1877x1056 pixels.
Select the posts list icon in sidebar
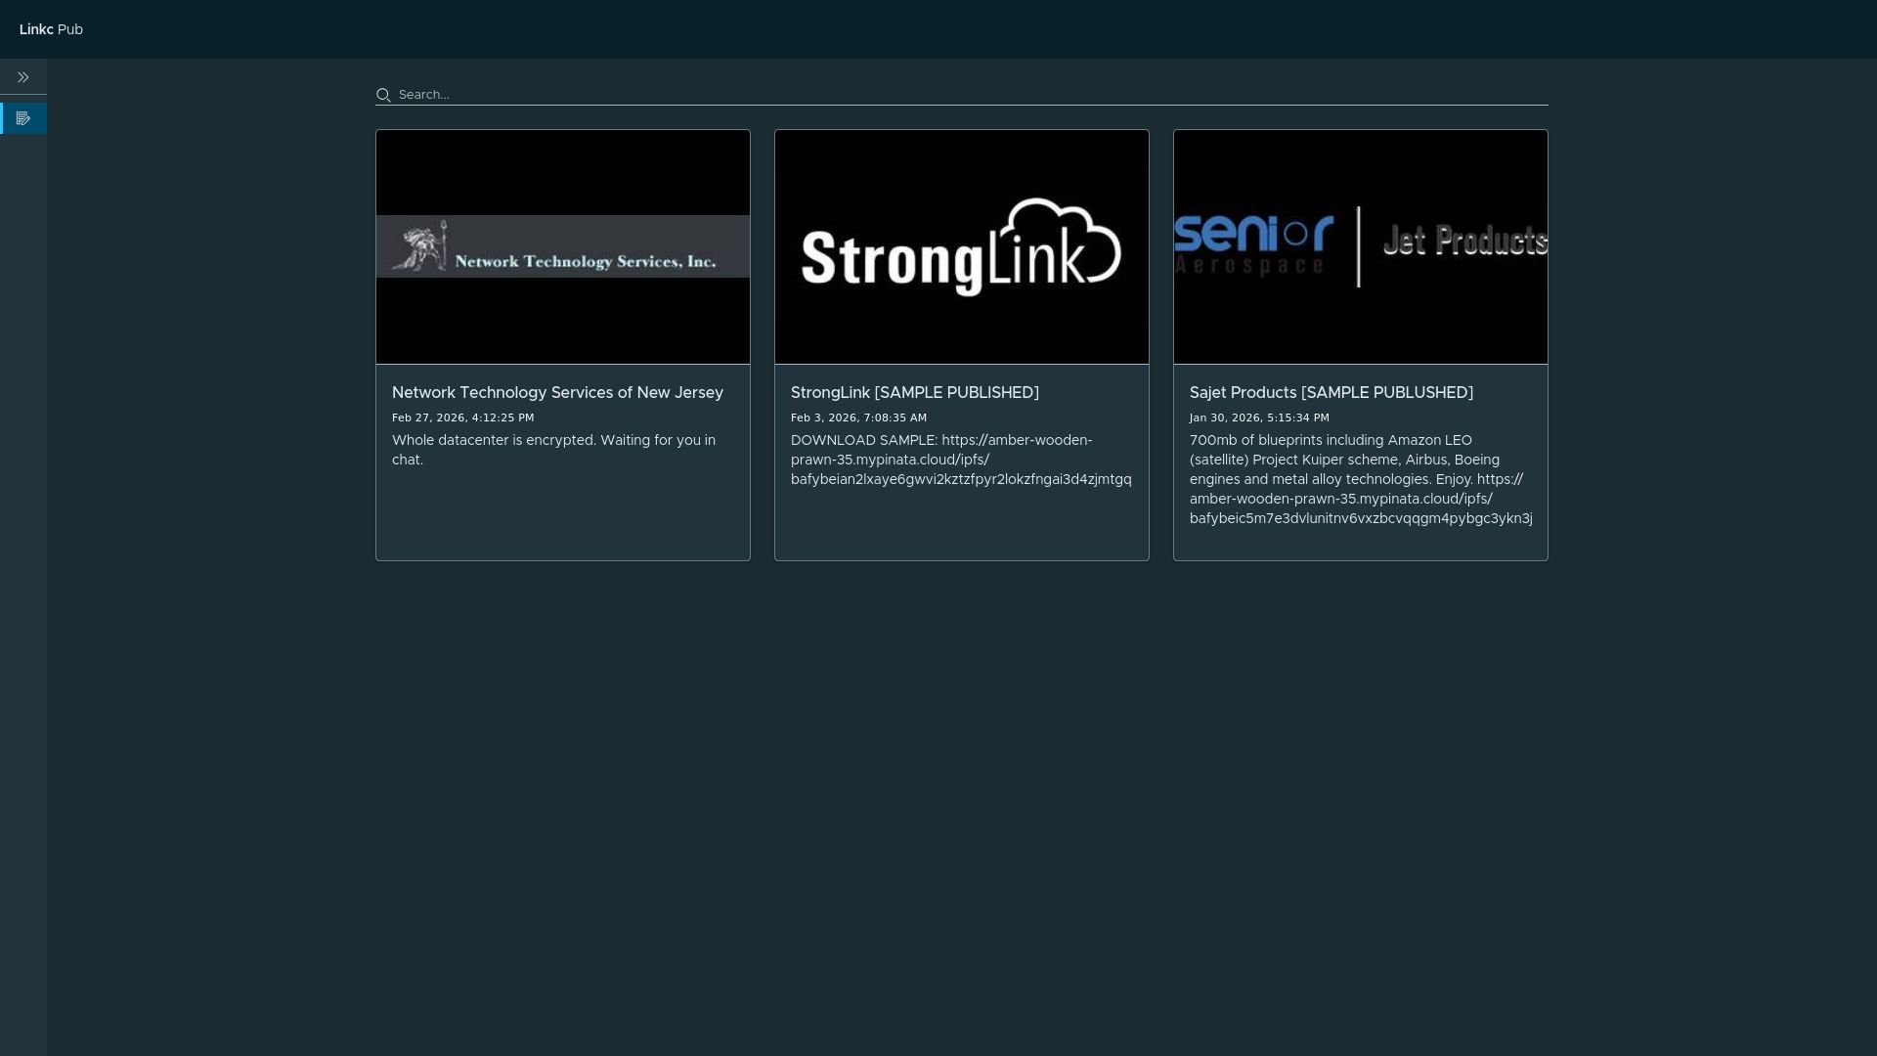(23, 118)
